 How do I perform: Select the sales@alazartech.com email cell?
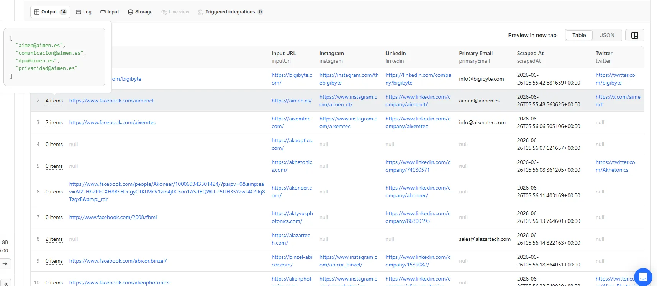click(x=485, y=239)
